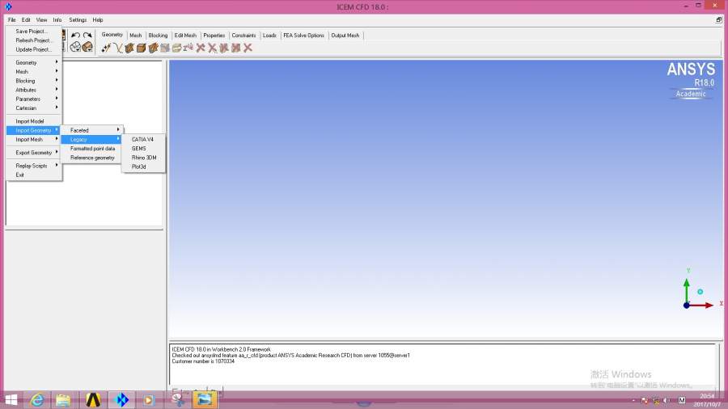
Task: Select the Delete Point tool
Action: coord(201,48)
